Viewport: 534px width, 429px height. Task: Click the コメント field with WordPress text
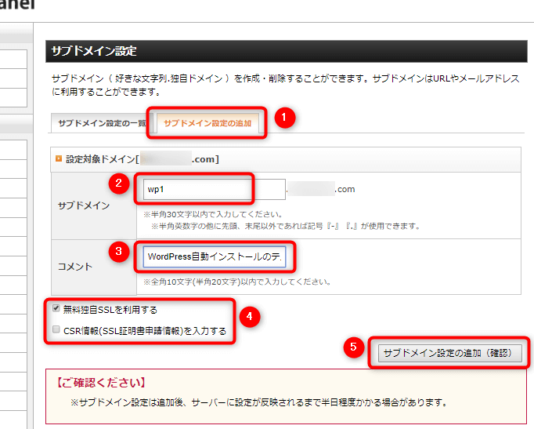220,256
